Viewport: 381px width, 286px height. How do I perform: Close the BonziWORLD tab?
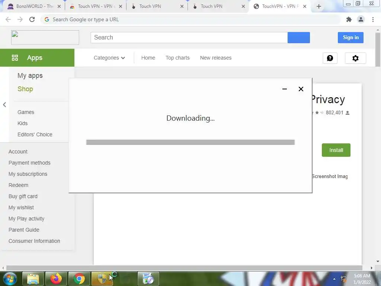pyautogui.click(x=59, y=7)
